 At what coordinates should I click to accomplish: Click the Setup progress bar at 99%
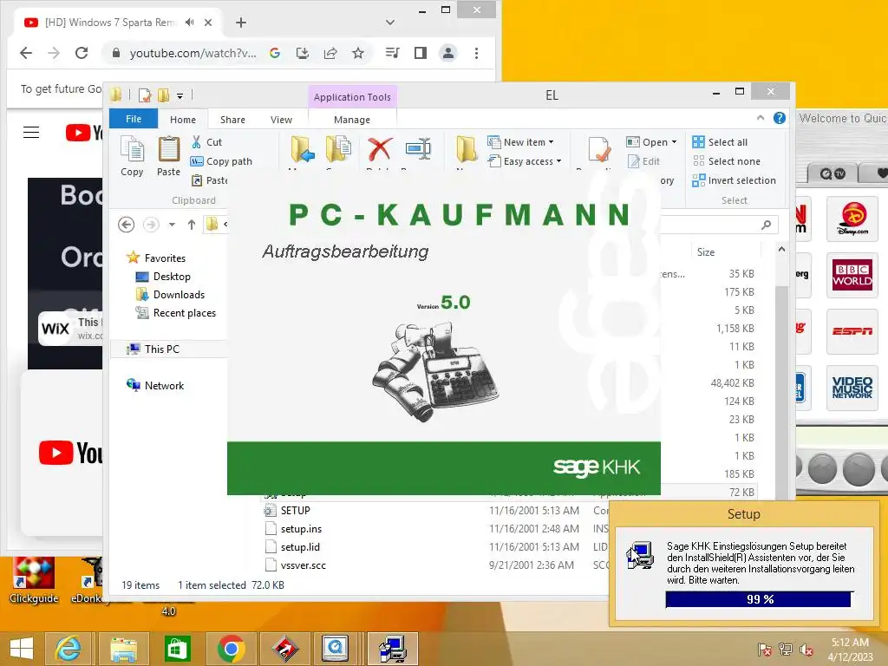(x=759, y=599)
